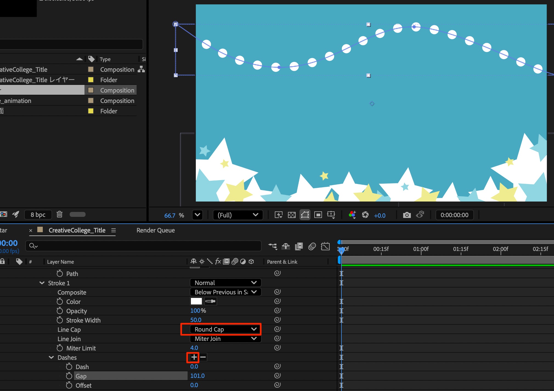The width and height of the screenshot is (554, 391).
Task: Click the graph editor icon in timeline
Action: tap(325, 246)
